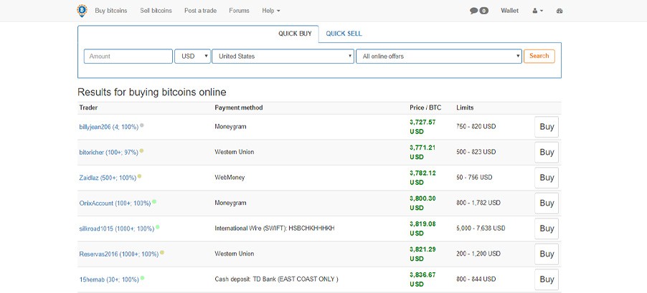Click the Payment method column header
Image resolution: width=647 pixels, height=293 pixels.
click(238, 108)
